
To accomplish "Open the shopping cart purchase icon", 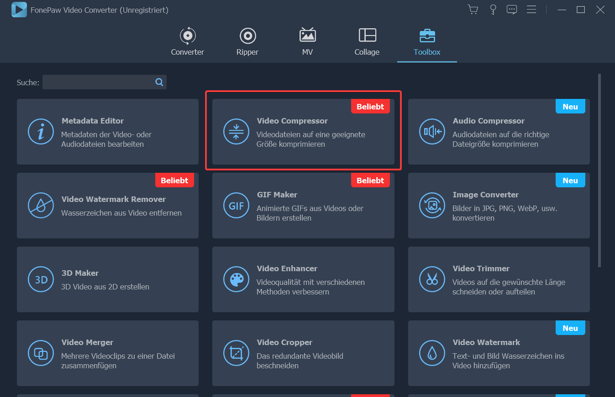I will (x=473, y=10).
